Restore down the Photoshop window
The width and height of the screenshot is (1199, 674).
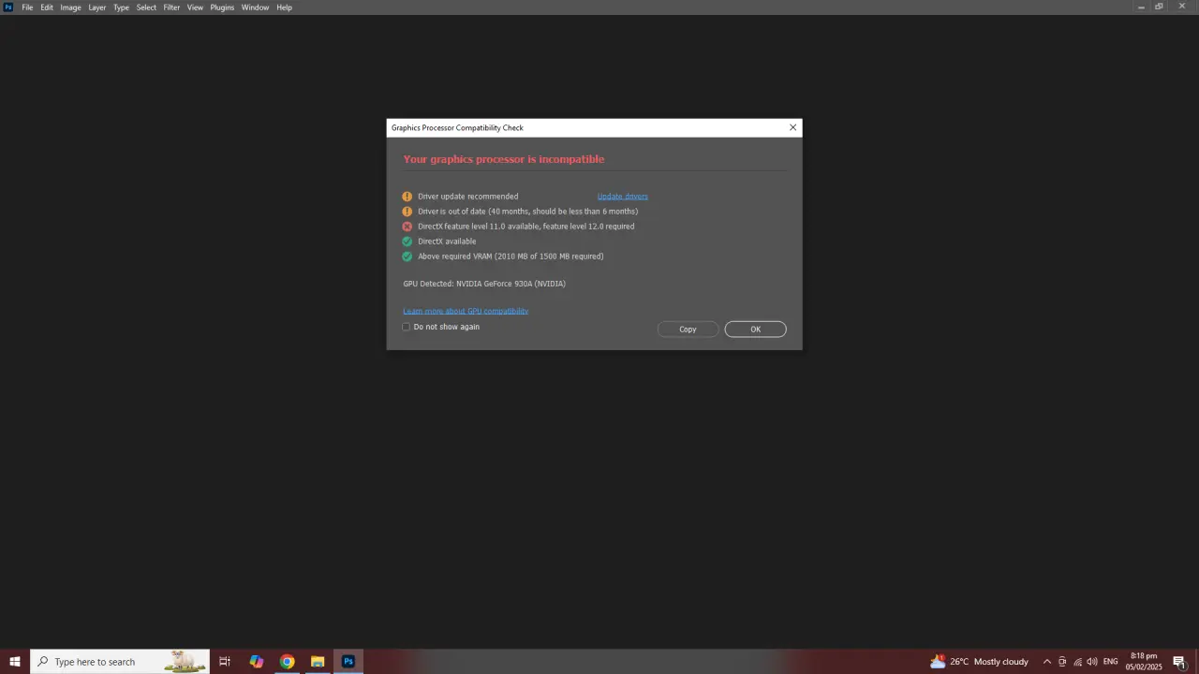click(1160, 7)
